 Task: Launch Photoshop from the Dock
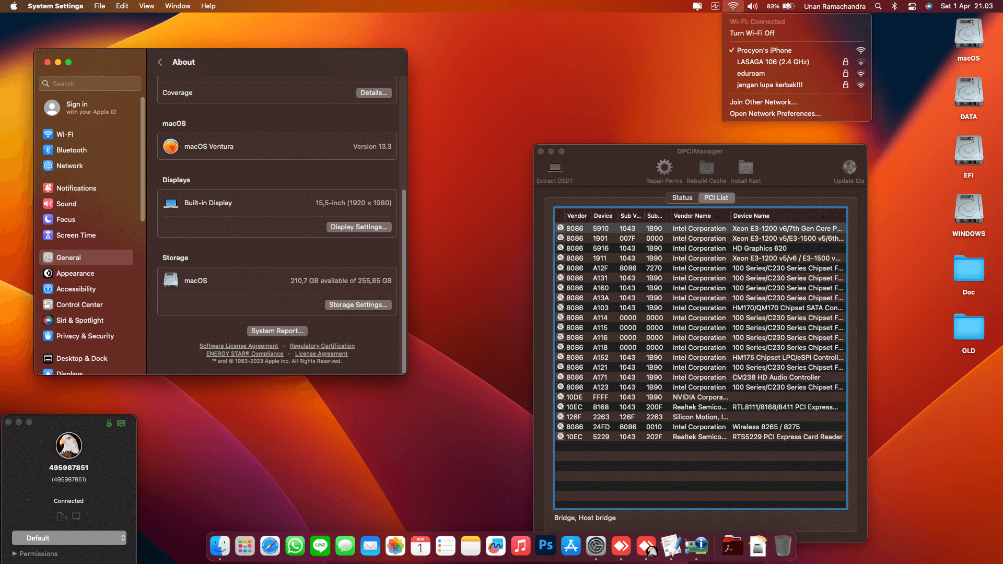(x=545, y=545)
